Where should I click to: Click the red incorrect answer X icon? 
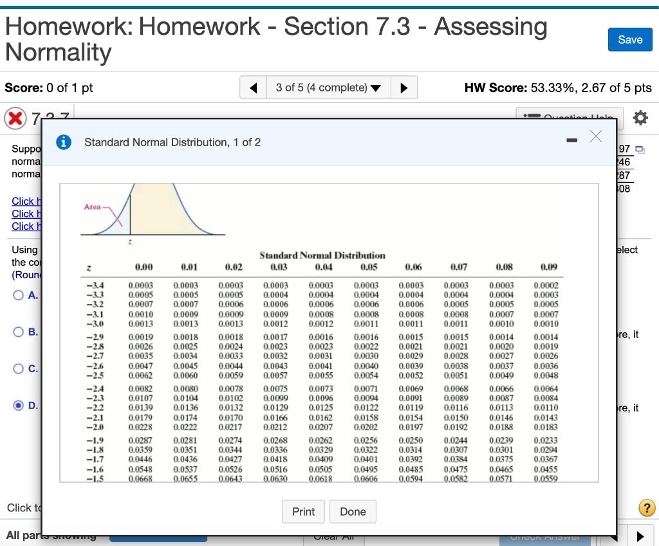14,118
